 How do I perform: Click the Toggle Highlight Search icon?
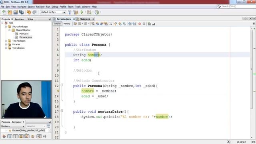click(106, 24)
